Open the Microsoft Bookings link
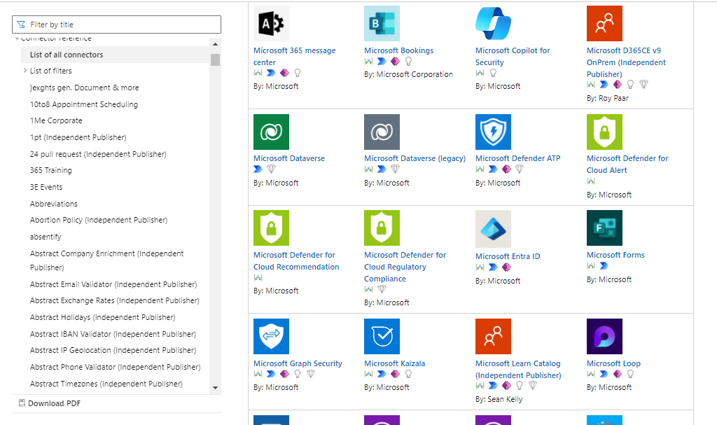Viewport: 717px width, 425px height. coord(398,50)
